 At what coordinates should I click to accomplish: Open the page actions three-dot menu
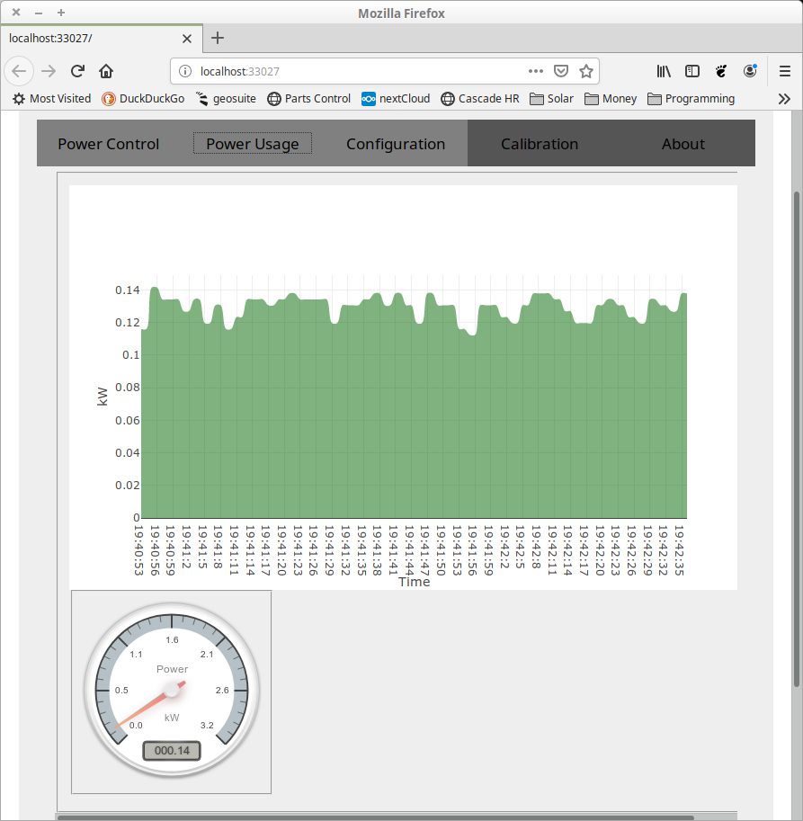[x=535, y=71]
